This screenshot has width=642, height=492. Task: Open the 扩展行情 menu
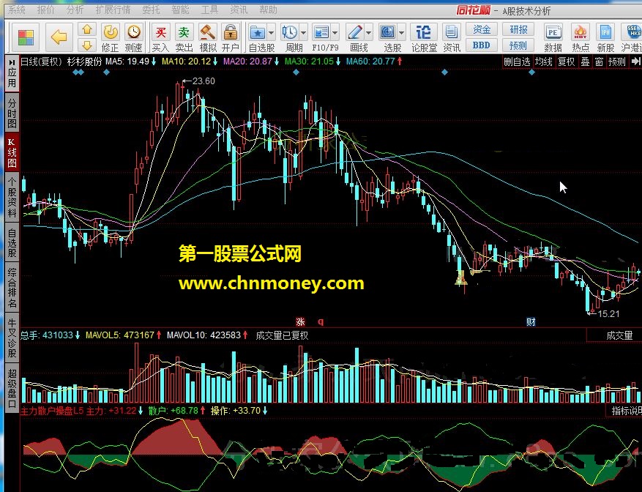click(113, 10)
